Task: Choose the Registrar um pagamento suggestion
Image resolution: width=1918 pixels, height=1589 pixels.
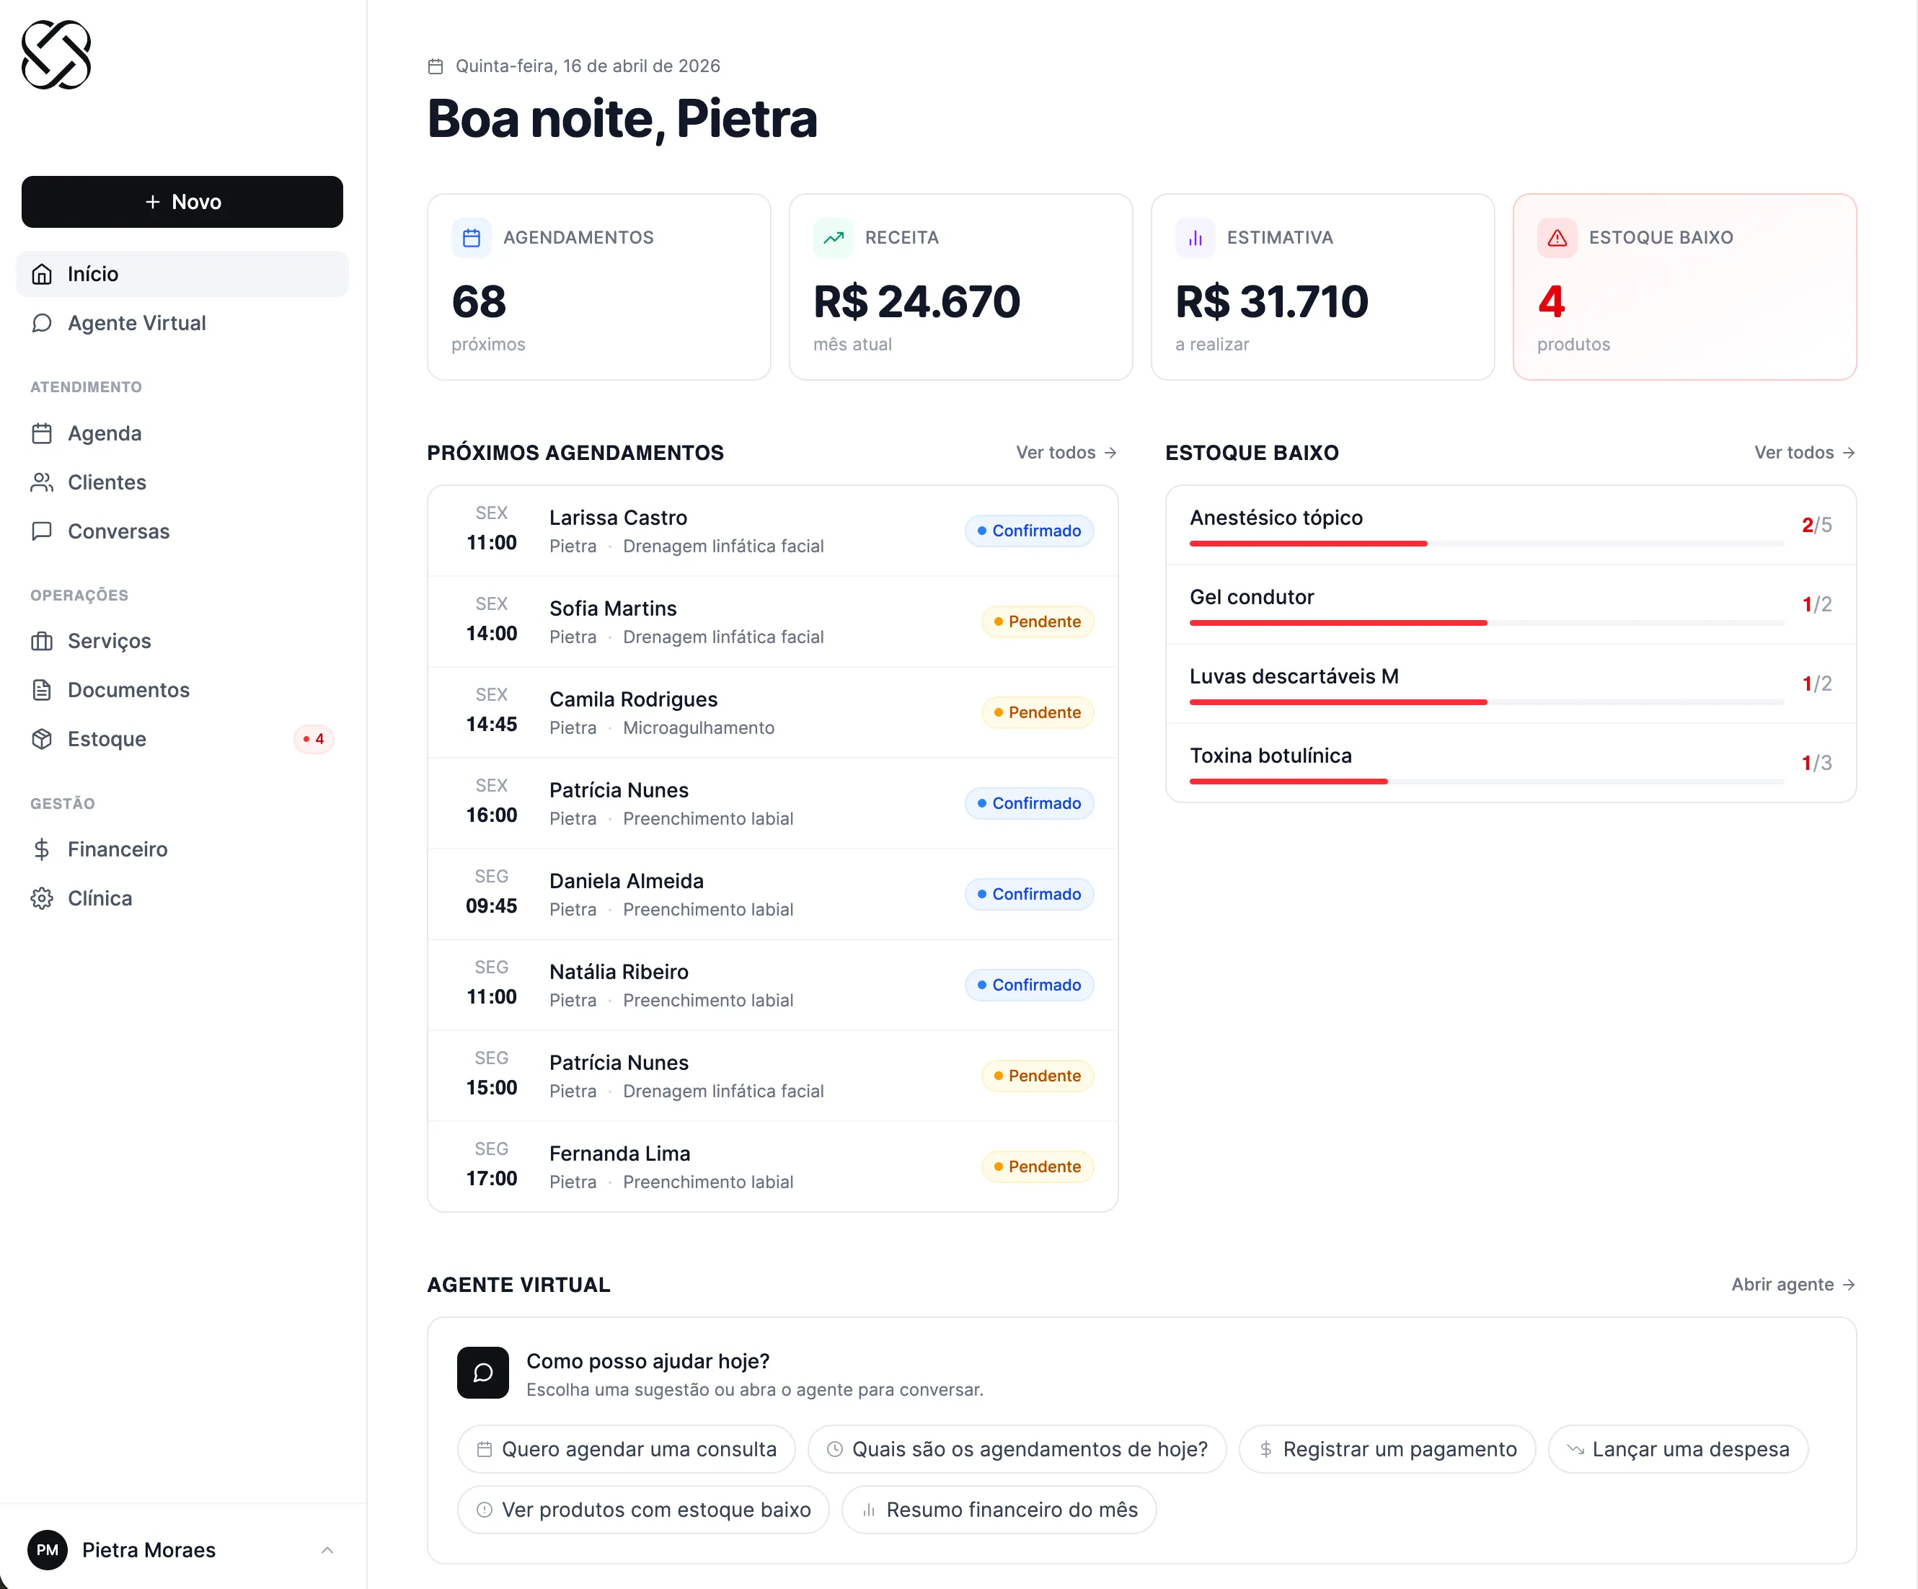Action: click(1387, 1449)
